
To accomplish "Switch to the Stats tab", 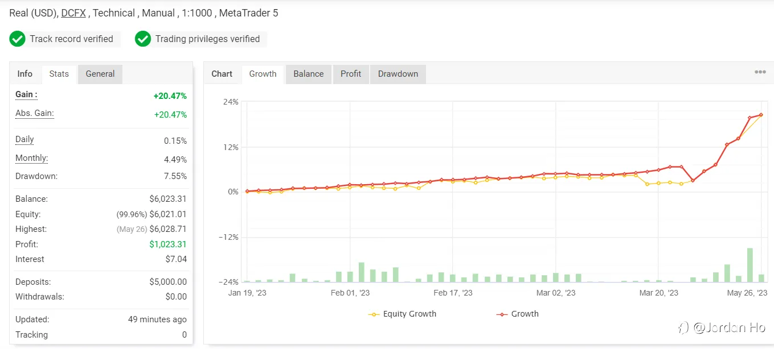I will pos(59,74).
